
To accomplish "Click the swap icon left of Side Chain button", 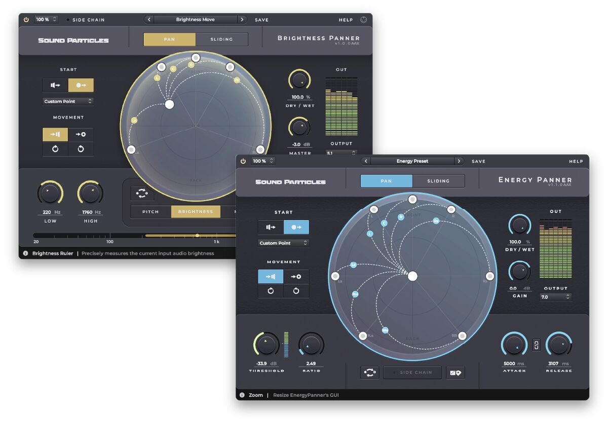I will [x=369, y=373].
